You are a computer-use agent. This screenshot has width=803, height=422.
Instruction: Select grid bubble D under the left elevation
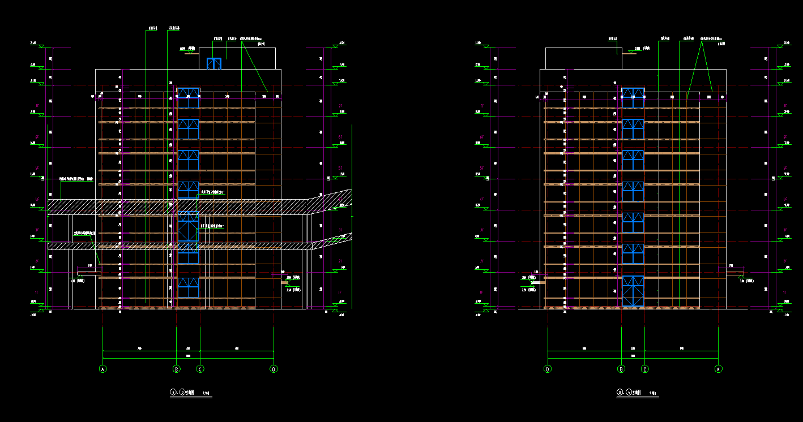pyautogui.click(x=274, y=369)
